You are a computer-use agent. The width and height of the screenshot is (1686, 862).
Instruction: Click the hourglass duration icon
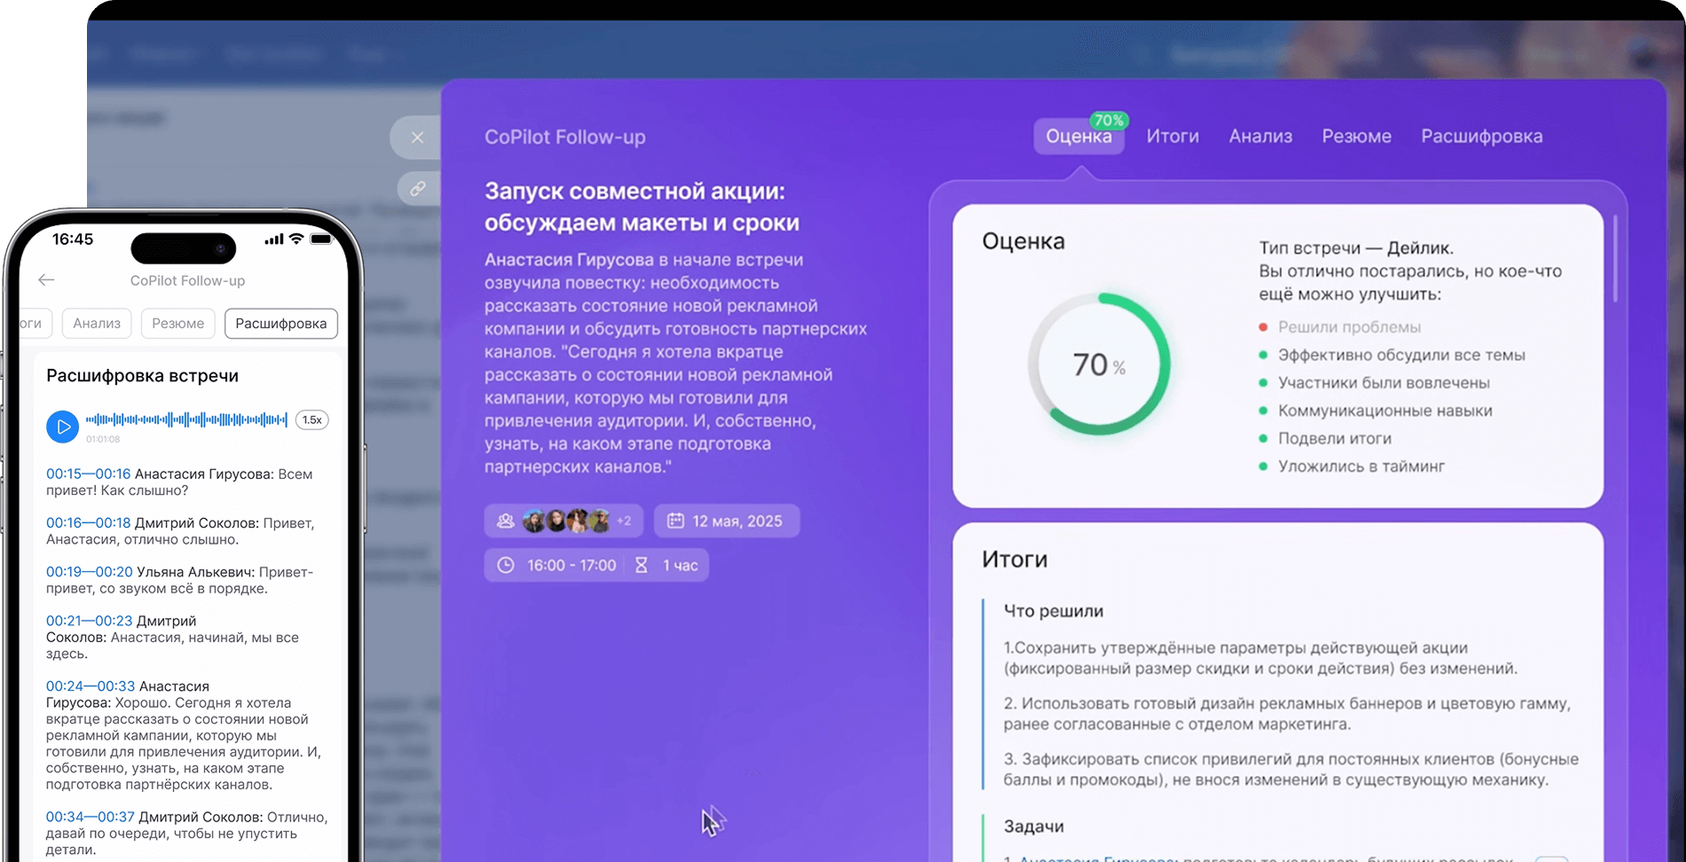[x=641, y=565]
